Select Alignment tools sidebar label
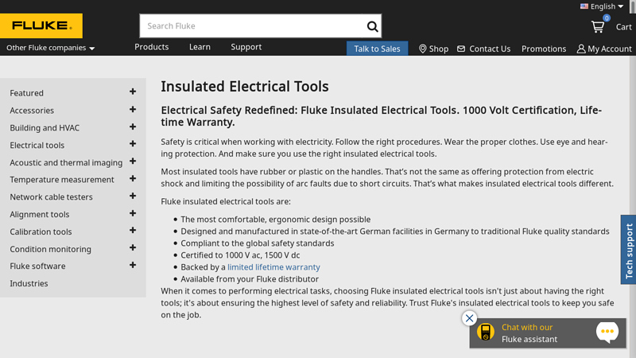Screen dimensions: 636x358 pos(39,214)
